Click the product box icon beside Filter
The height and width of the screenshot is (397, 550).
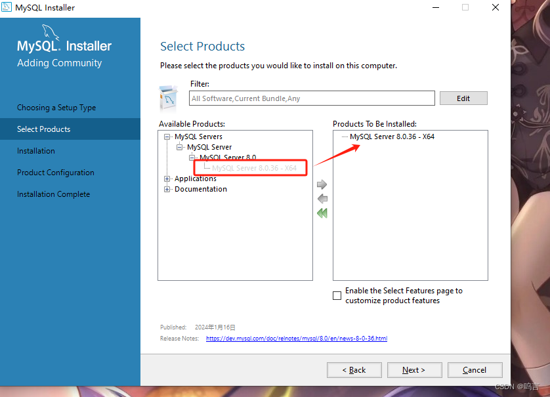pyautogui.click(x=169, y=98)
